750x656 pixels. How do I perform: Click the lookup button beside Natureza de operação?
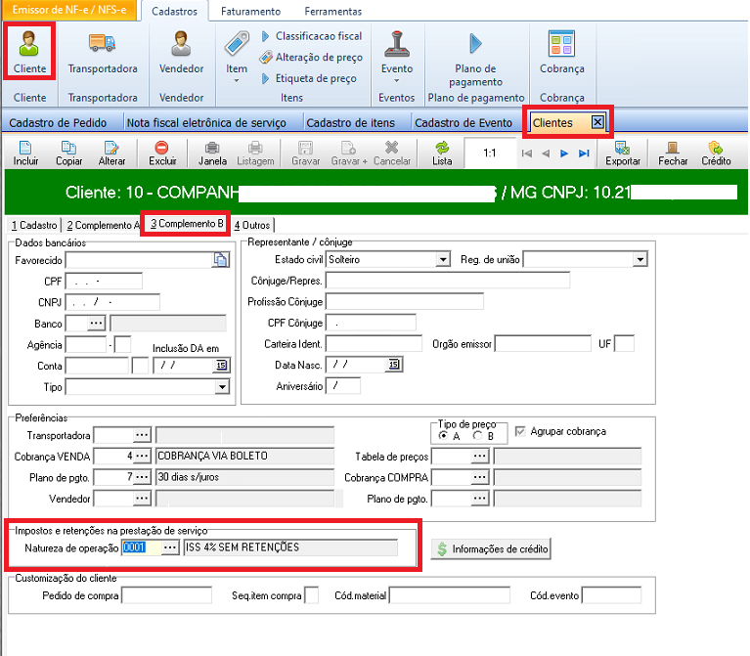pyautogui.click(x=170, y=547)
